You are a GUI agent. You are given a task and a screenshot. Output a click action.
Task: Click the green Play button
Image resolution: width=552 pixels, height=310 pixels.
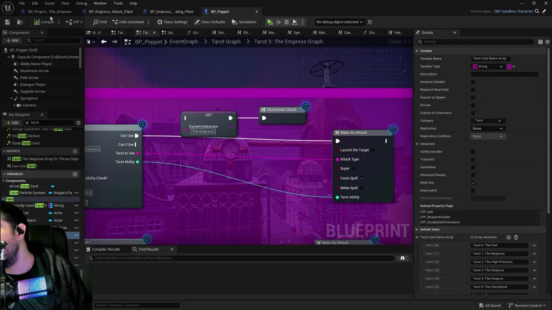coord(270,22)
